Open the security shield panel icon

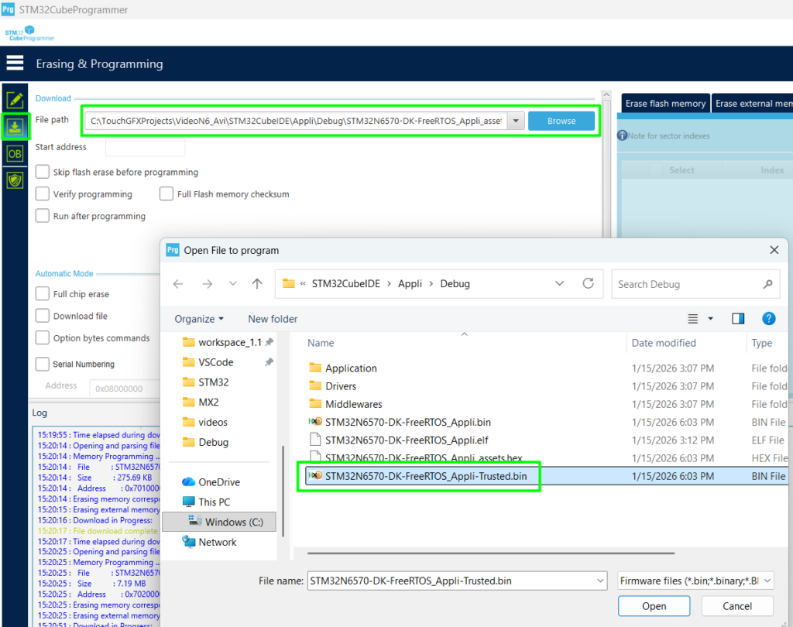15,180
